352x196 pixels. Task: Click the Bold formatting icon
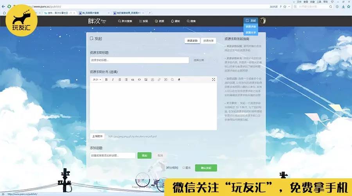[x=106, y=80]
